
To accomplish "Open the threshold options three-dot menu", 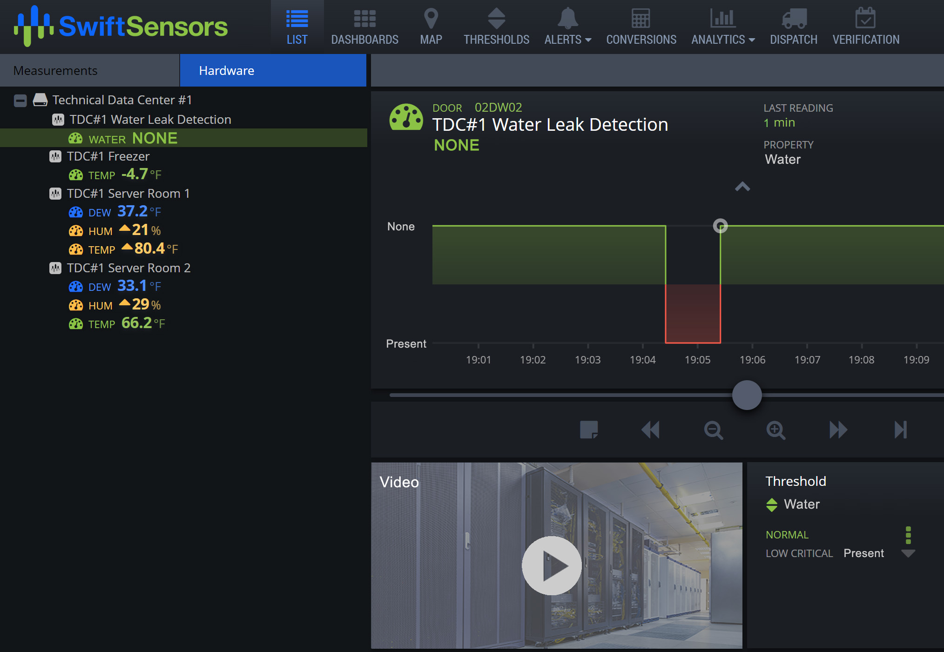I will point(908,535).
